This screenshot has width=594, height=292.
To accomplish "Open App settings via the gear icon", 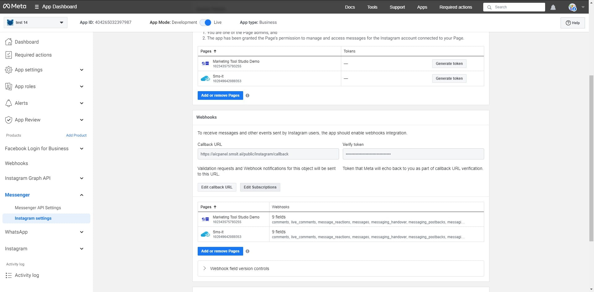I will [x=9, y=70].
